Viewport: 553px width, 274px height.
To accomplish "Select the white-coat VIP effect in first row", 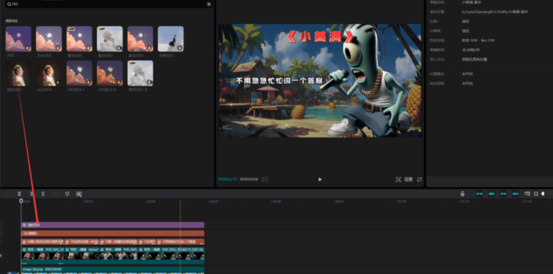I will coord(109,39).
